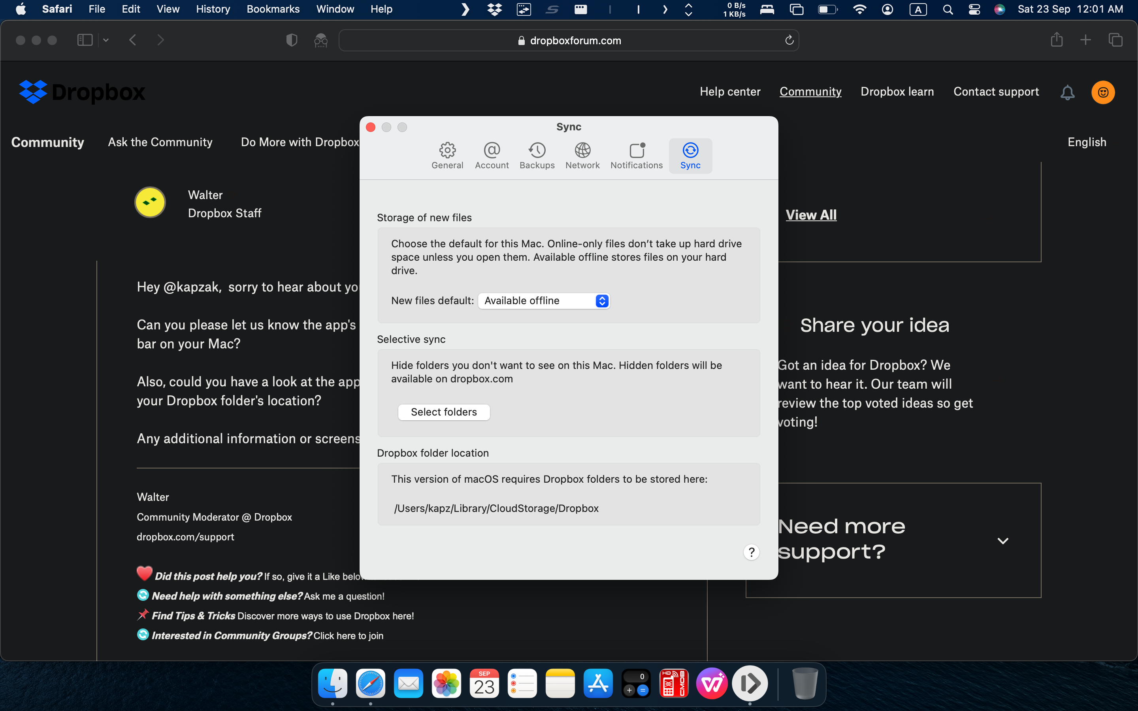Open the orange user avatar menu
This screenshot has height=711, width=1138.
pyautogui.click(x=1103, y=92)
